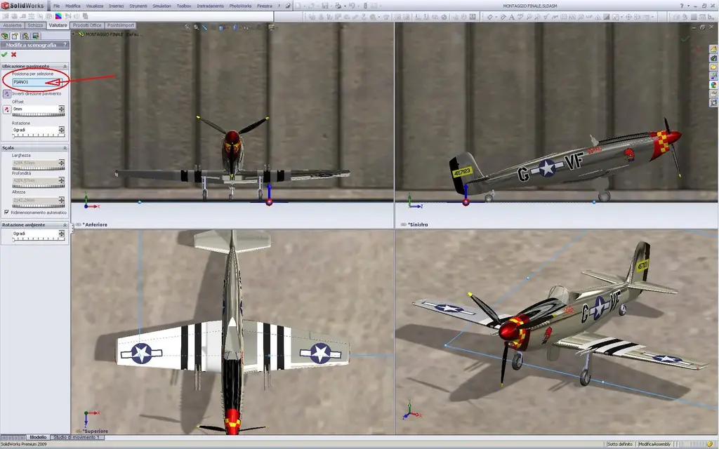The width and height of the screenshot is (719, 449).
Task: Switch to the Assieme tab
Action: click(x=13, y=26)
